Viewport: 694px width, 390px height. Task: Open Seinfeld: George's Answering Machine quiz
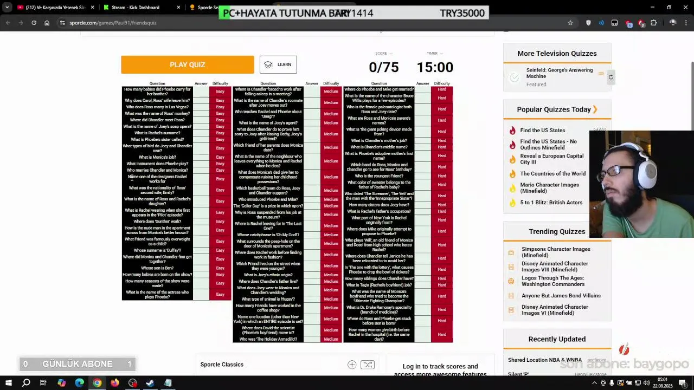pyautogui.click(x=560, y=73)
